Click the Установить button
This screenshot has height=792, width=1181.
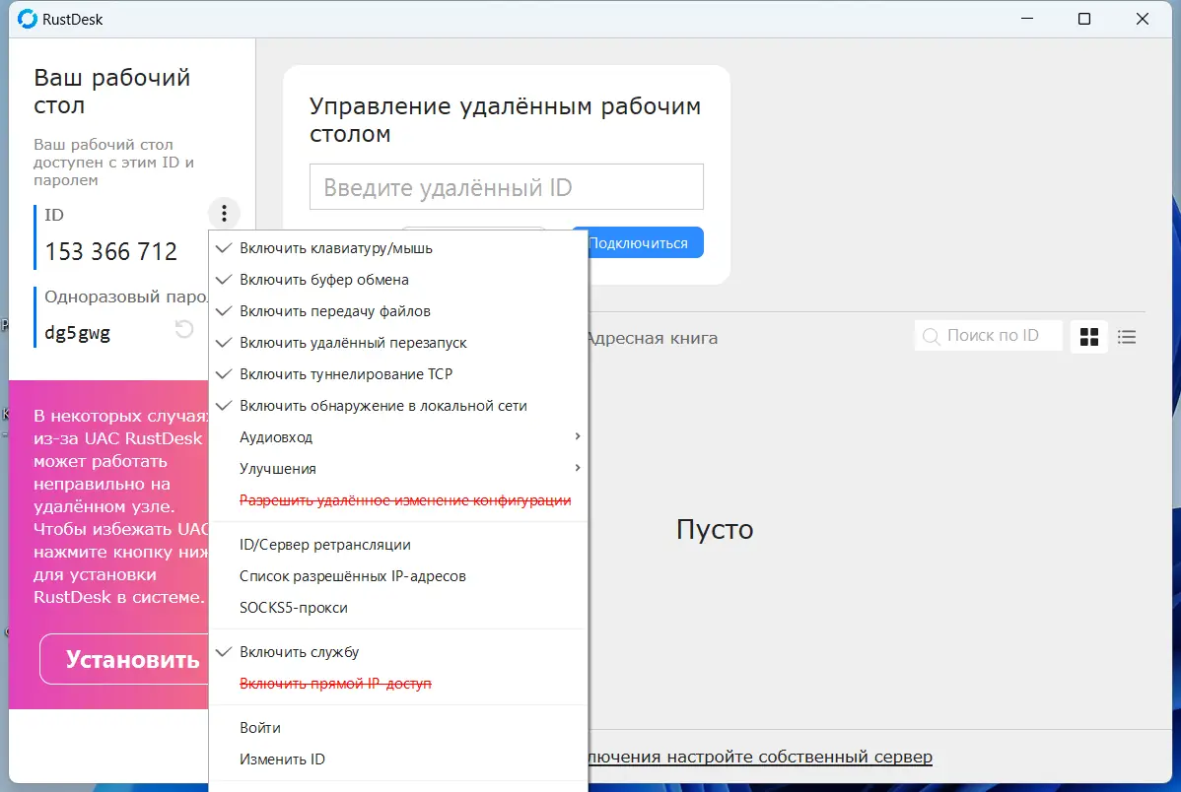pyautogui.click(x=124, y=659)
